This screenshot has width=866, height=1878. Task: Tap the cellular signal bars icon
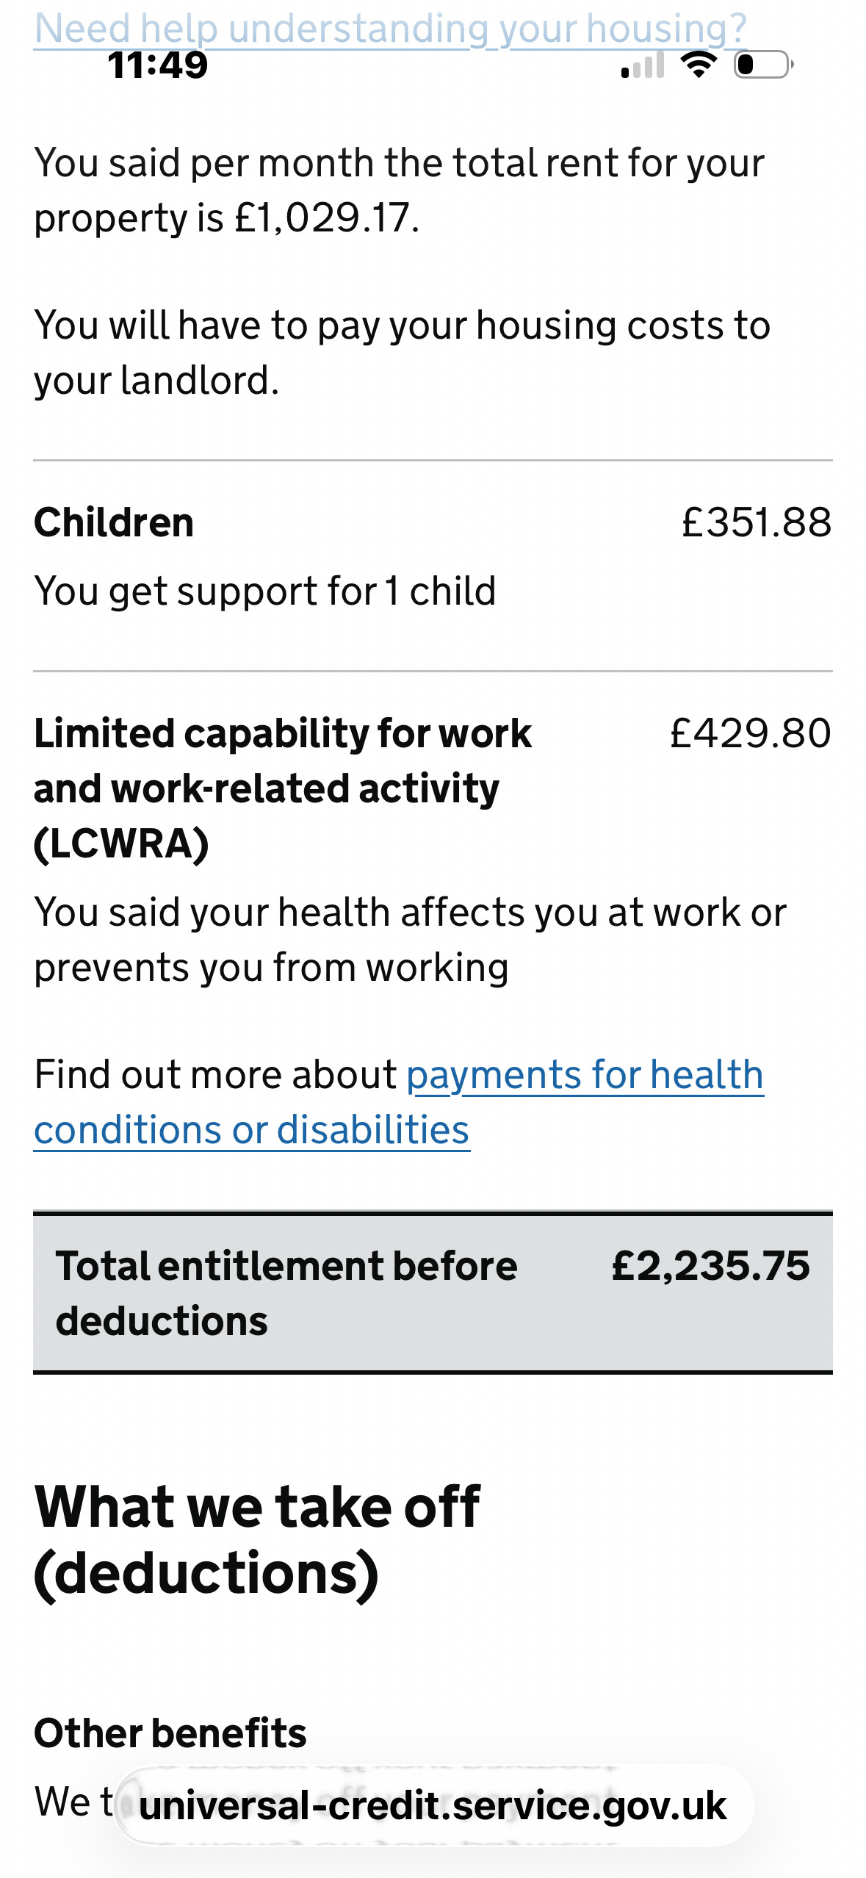(643, 65)
